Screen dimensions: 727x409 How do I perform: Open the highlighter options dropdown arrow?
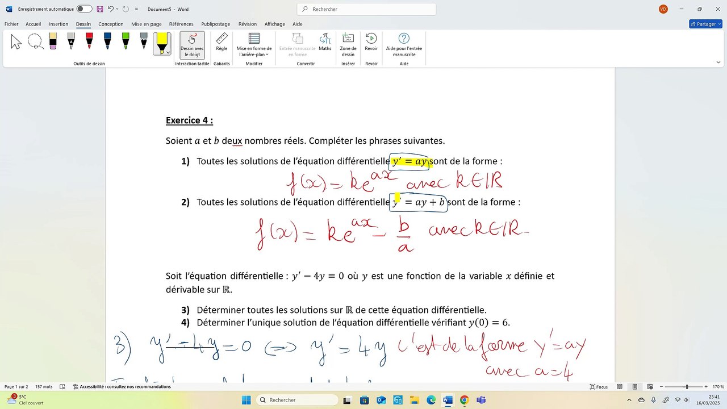tap(168, 52)
